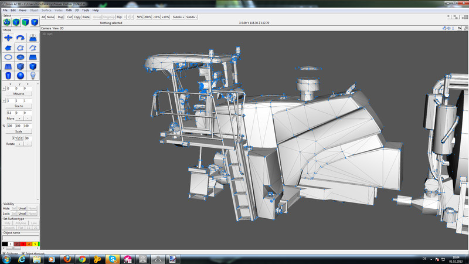
Task: Open the Tools menu
Action: click(86, 10)
